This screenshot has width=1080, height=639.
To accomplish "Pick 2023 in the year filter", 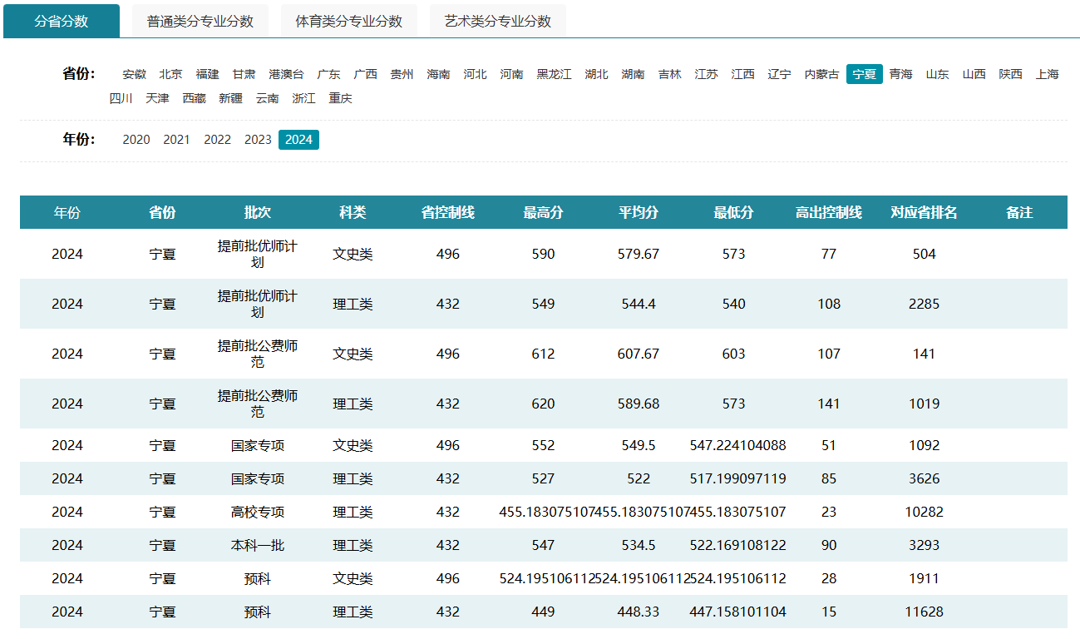I will tap(258, 140).
